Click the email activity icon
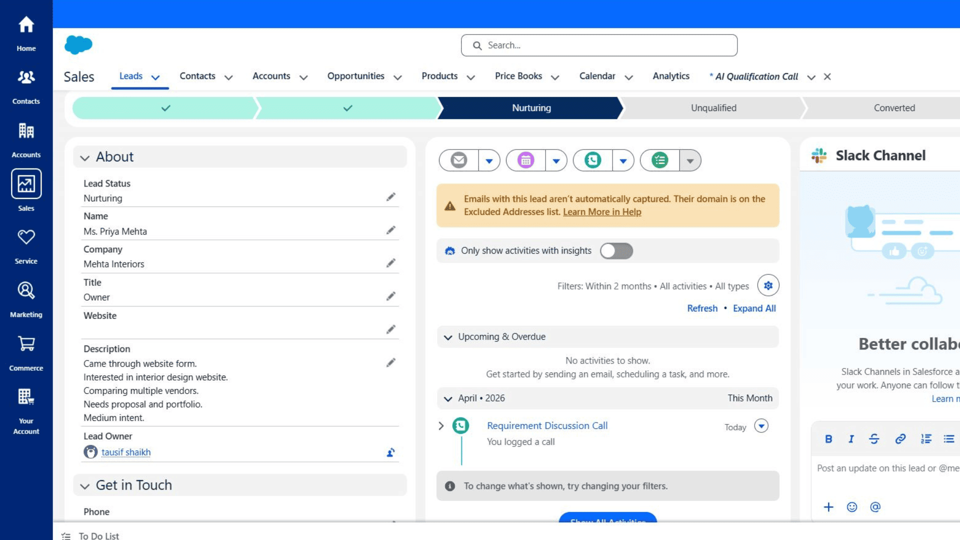 [x=458, y=160]
